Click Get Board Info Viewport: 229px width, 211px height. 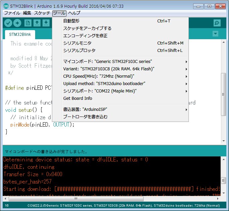121,98
